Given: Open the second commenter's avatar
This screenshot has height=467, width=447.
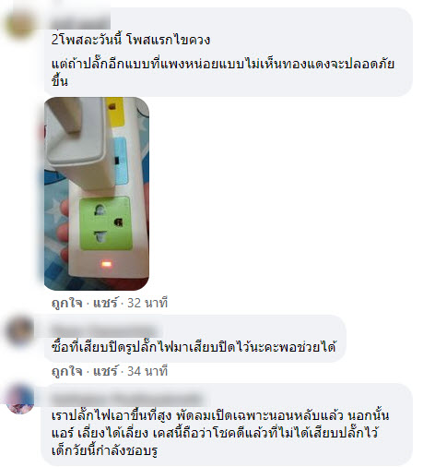Looking at the screenshot, I should (20, 331).
